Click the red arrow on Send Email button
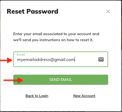 coord(13,80)
